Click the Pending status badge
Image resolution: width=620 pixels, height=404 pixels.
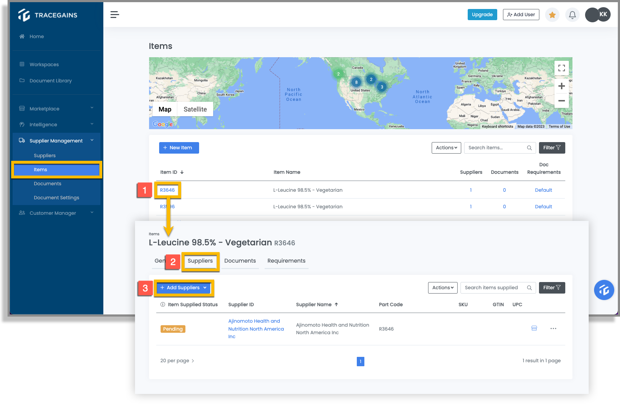[173, 328]
